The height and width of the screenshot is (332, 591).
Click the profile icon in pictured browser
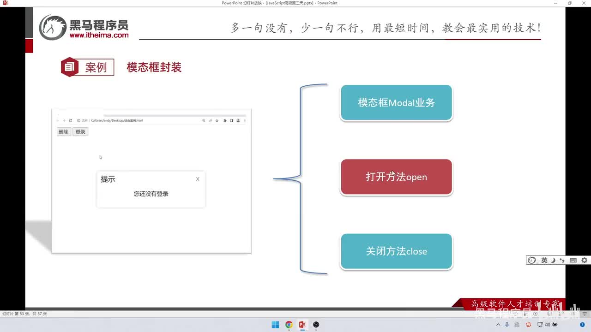[238, 120]
